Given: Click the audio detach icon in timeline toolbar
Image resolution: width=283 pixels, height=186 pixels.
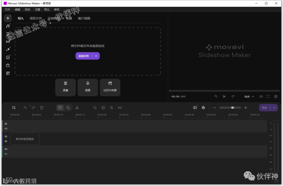Looking at the screenshot, I should [x=195, y=108].
